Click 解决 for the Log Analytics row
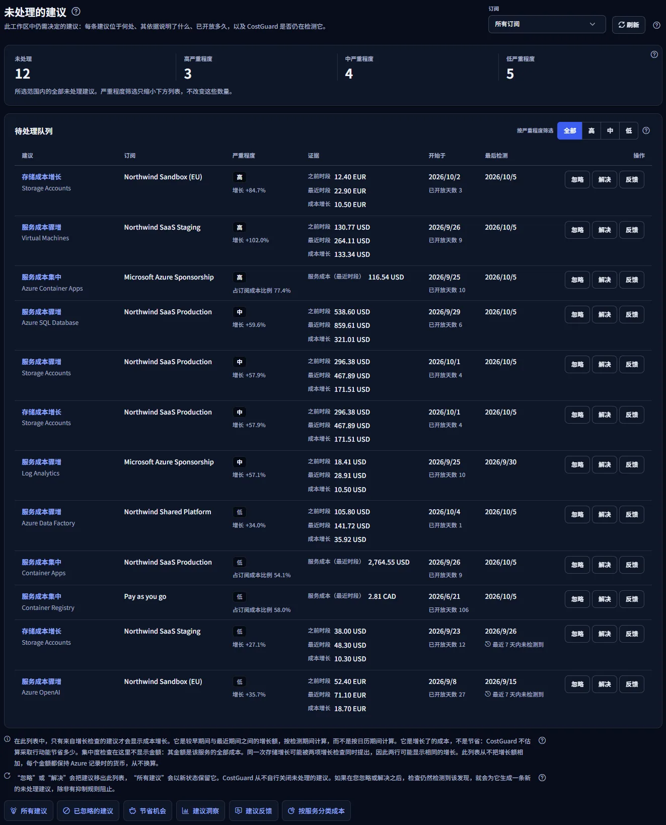The height and width of the screenshot is (825, 666). click(605, 464)
